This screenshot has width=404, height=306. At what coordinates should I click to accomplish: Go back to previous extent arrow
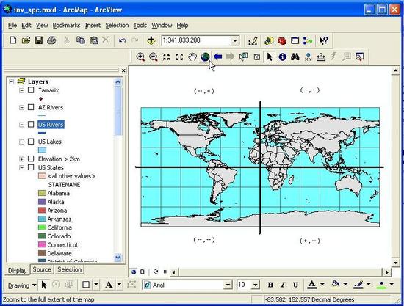click(x=218, y=57)
